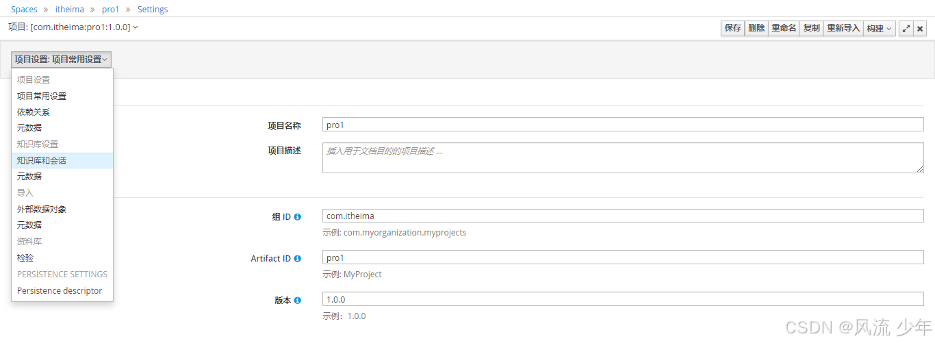This screenshot has width=935, height=343.
Task: Focus the 组 ID input field
Action: click(623, 216)
